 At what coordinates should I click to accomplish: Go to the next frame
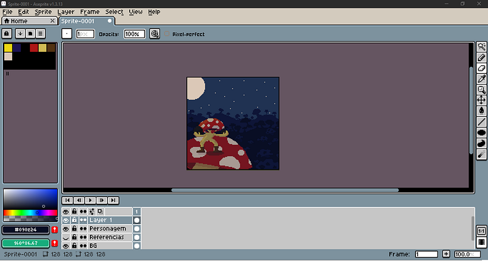[101, 200]
